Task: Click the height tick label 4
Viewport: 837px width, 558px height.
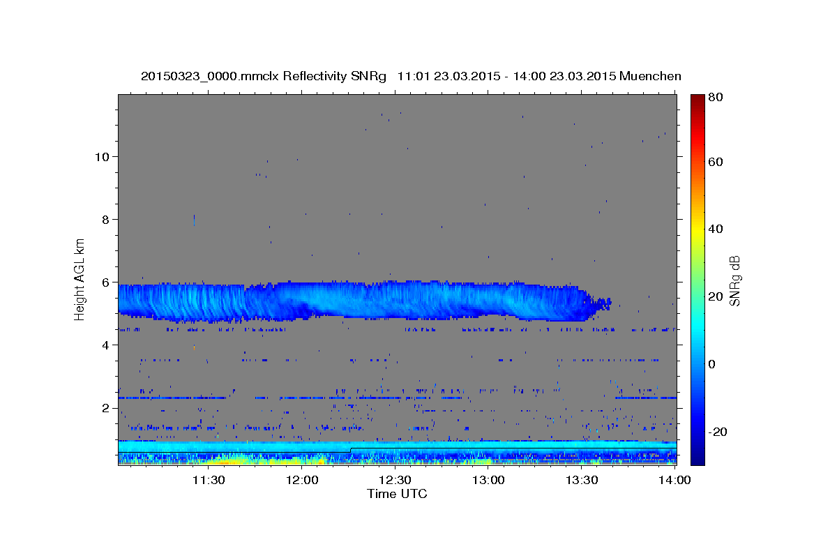Action: coord(105,345)
